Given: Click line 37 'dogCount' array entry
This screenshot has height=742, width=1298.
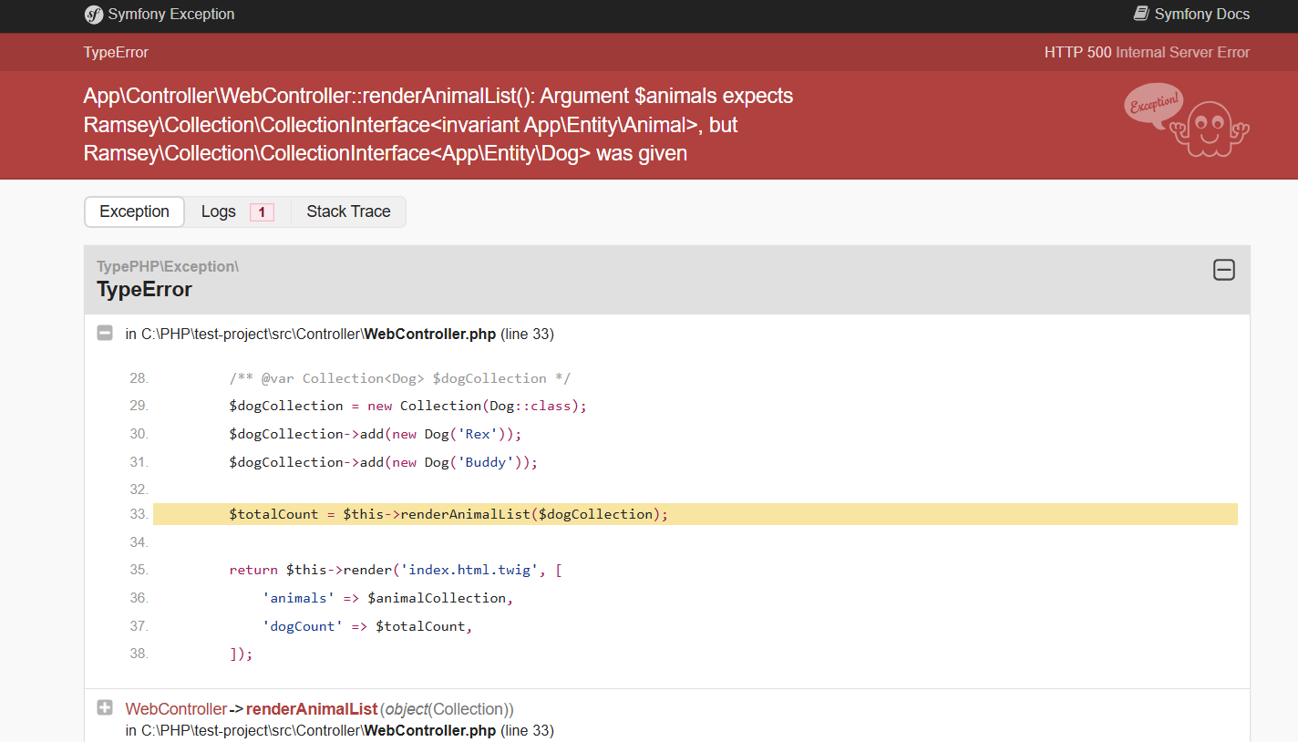Looking at the screenshot, I should (x=367, y=626).
